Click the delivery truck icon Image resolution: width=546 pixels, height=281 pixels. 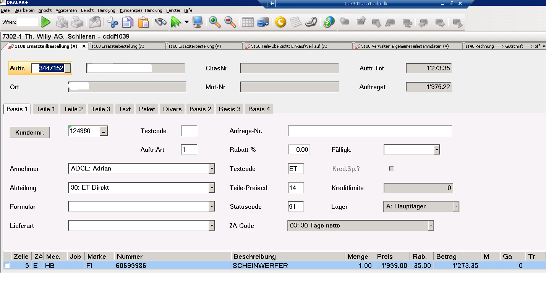pyautogui.click(x=263, y=22)
